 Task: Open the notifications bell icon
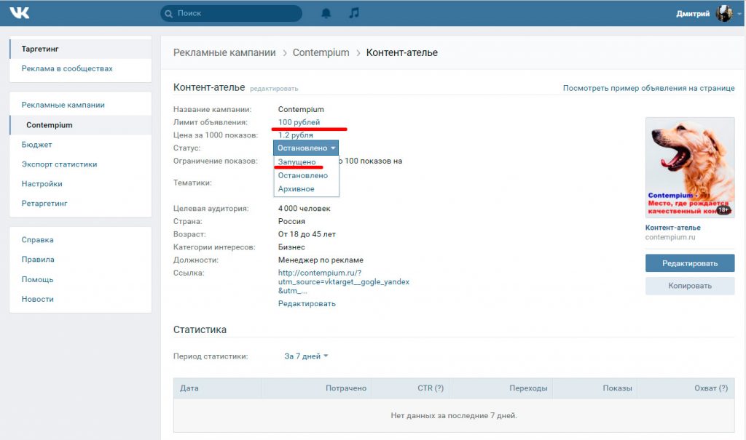[x=326, y=13]
